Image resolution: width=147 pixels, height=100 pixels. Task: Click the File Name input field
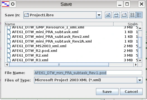88,73
